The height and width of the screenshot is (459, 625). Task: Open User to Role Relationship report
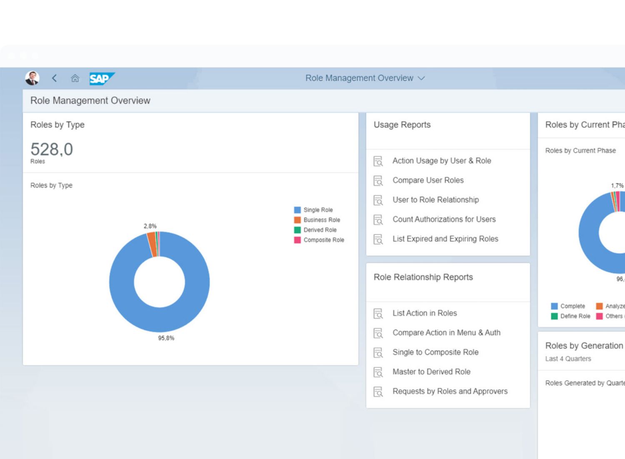(x=435, y=200)
